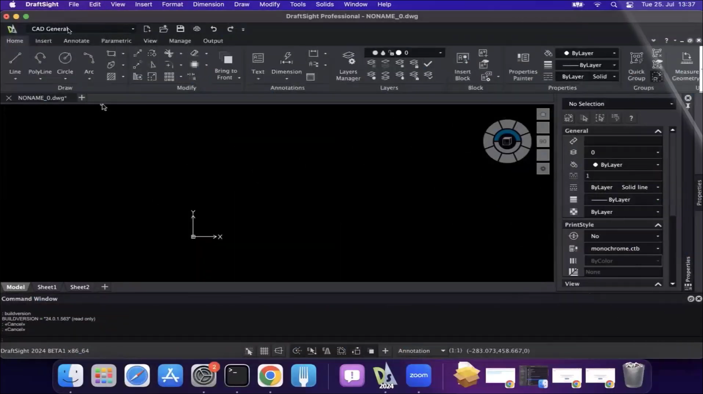Toggle ortho mode in the status bar
Screen dimensions: 703x394
278,351
